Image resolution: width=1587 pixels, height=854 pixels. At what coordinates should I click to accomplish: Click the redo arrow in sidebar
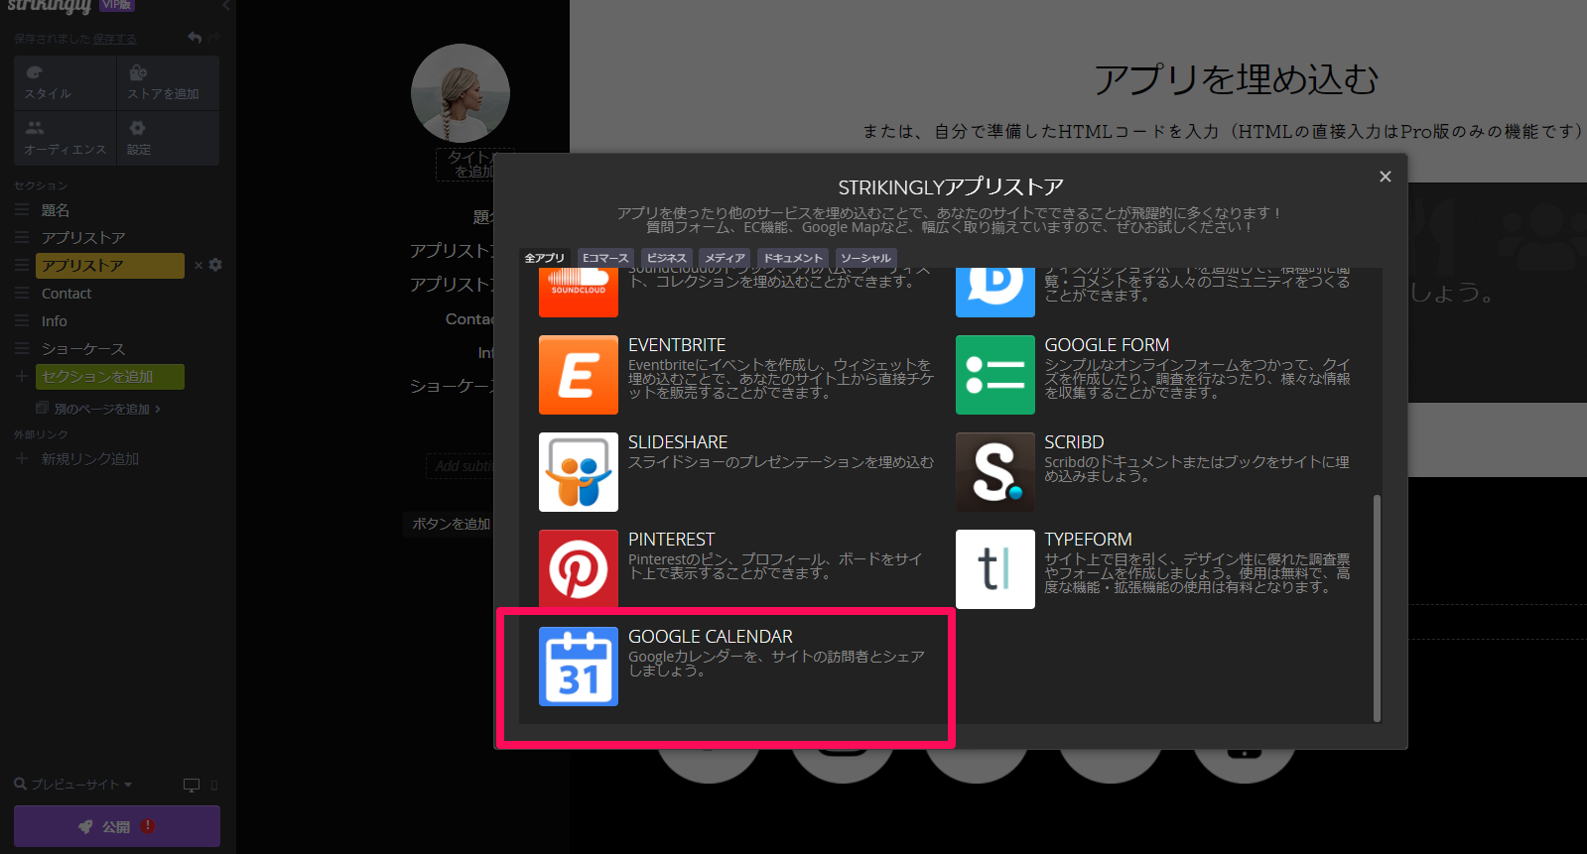click(x=214, y=38)
